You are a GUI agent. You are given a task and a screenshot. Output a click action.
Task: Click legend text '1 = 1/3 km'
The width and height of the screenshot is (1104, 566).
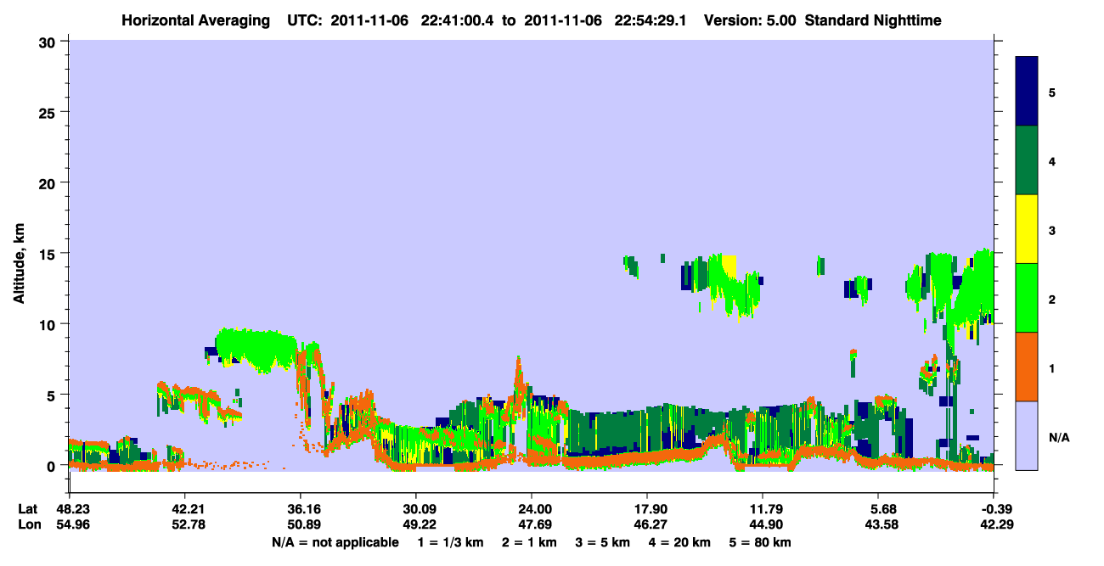[451, 542]
